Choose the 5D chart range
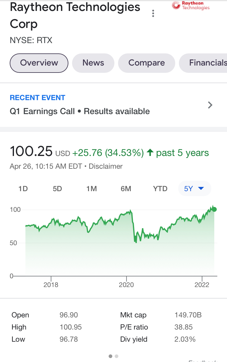 57,189
